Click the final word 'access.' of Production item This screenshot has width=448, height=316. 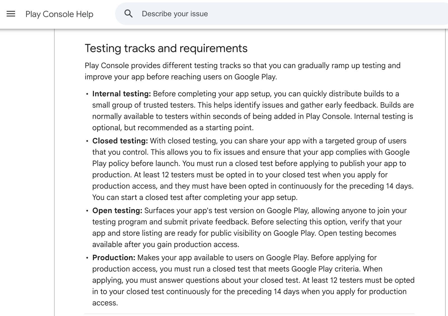point(105,303)
